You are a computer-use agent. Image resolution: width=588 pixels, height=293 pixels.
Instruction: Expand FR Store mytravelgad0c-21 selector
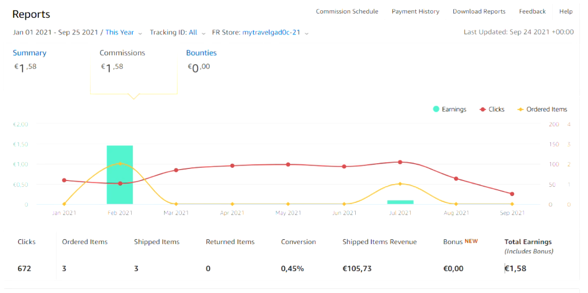click(260, 33)
